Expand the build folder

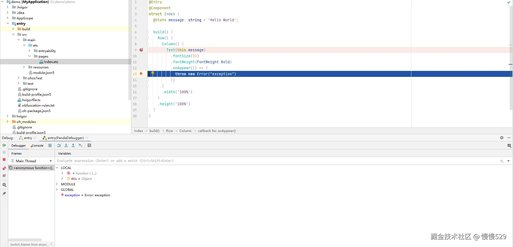(13, 29)
